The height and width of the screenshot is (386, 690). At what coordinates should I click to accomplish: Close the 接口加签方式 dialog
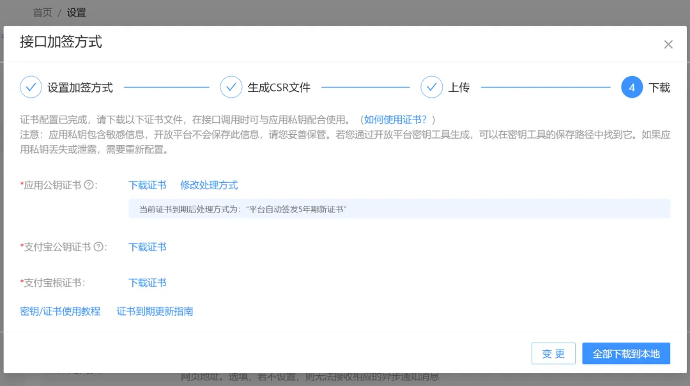pos(668,45)
